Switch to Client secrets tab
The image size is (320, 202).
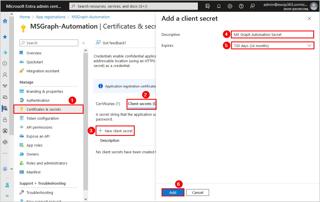coord(142,104)
